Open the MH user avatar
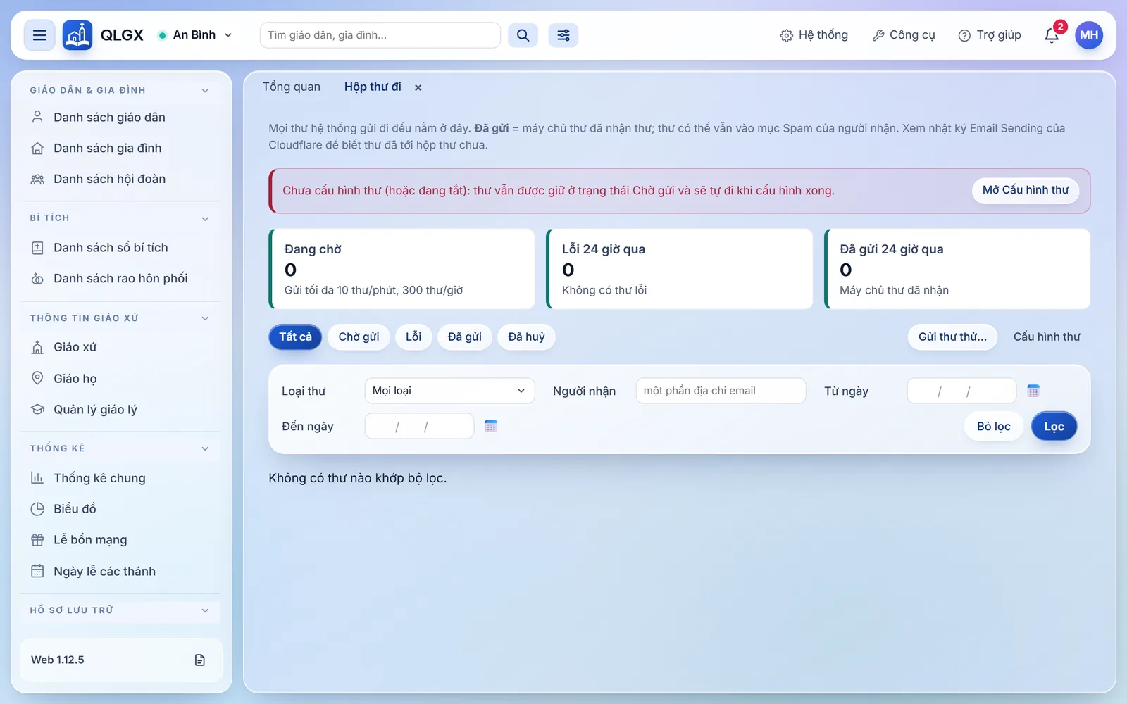The image size is (1127, 704). [1089, 35]
